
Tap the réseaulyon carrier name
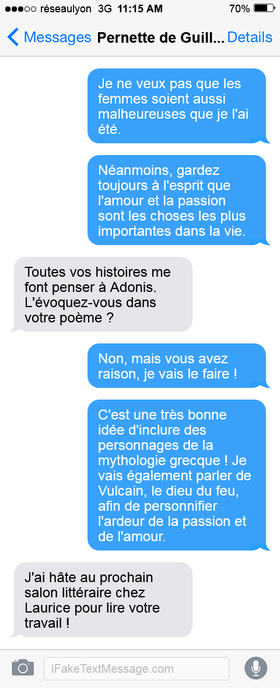[x=65, y=9]
